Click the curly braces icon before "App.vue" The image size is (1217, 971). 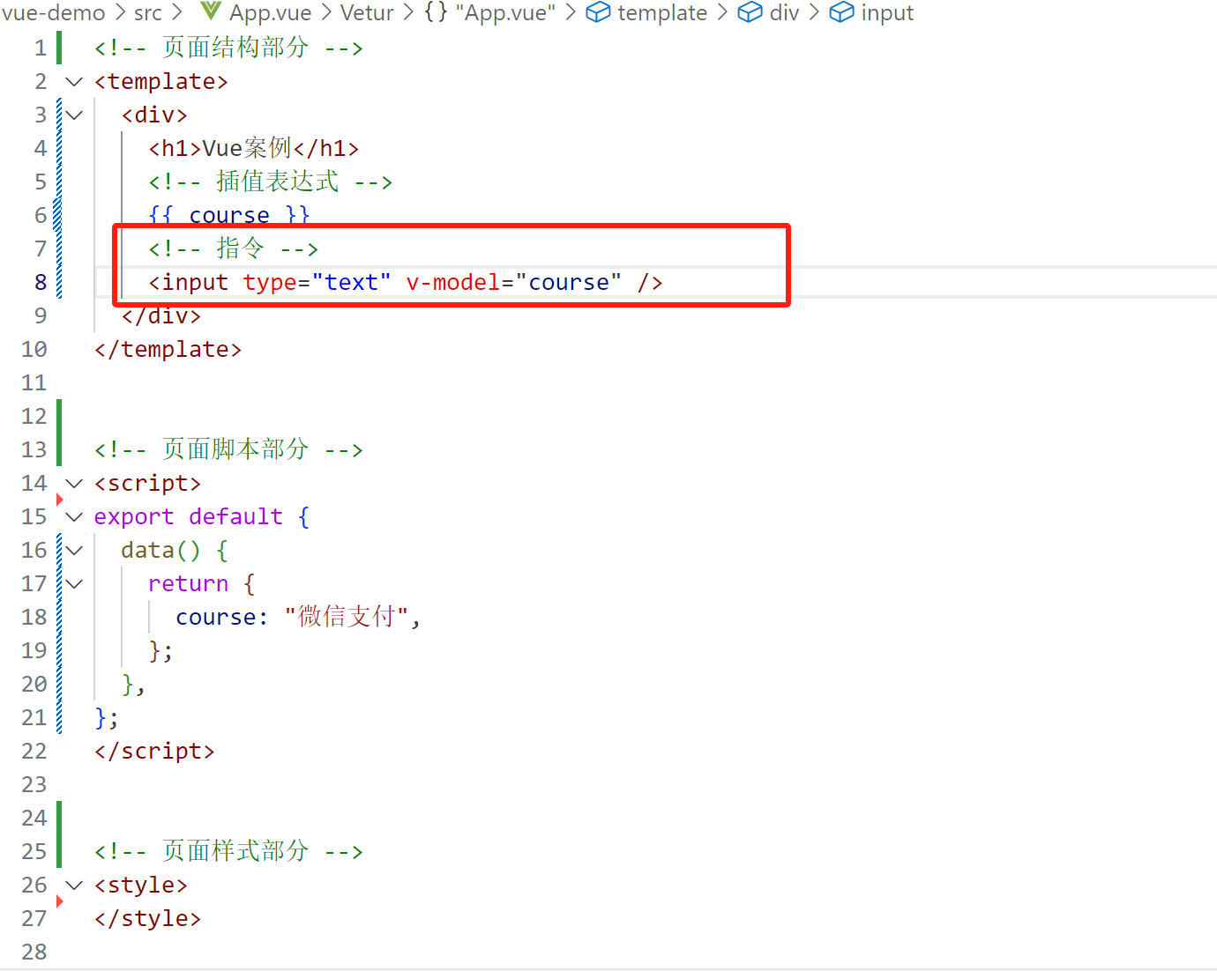coord(436,12)
